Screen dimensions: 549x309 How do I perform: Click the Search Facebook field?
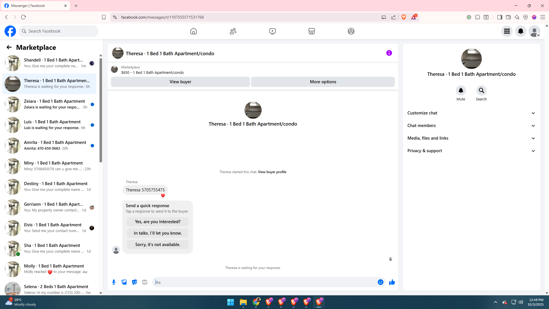pos(58,31)
